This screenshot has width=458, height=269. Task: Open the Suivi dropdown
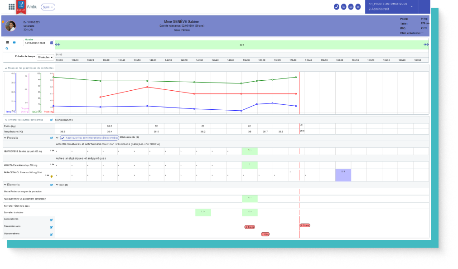click(48, 7)
